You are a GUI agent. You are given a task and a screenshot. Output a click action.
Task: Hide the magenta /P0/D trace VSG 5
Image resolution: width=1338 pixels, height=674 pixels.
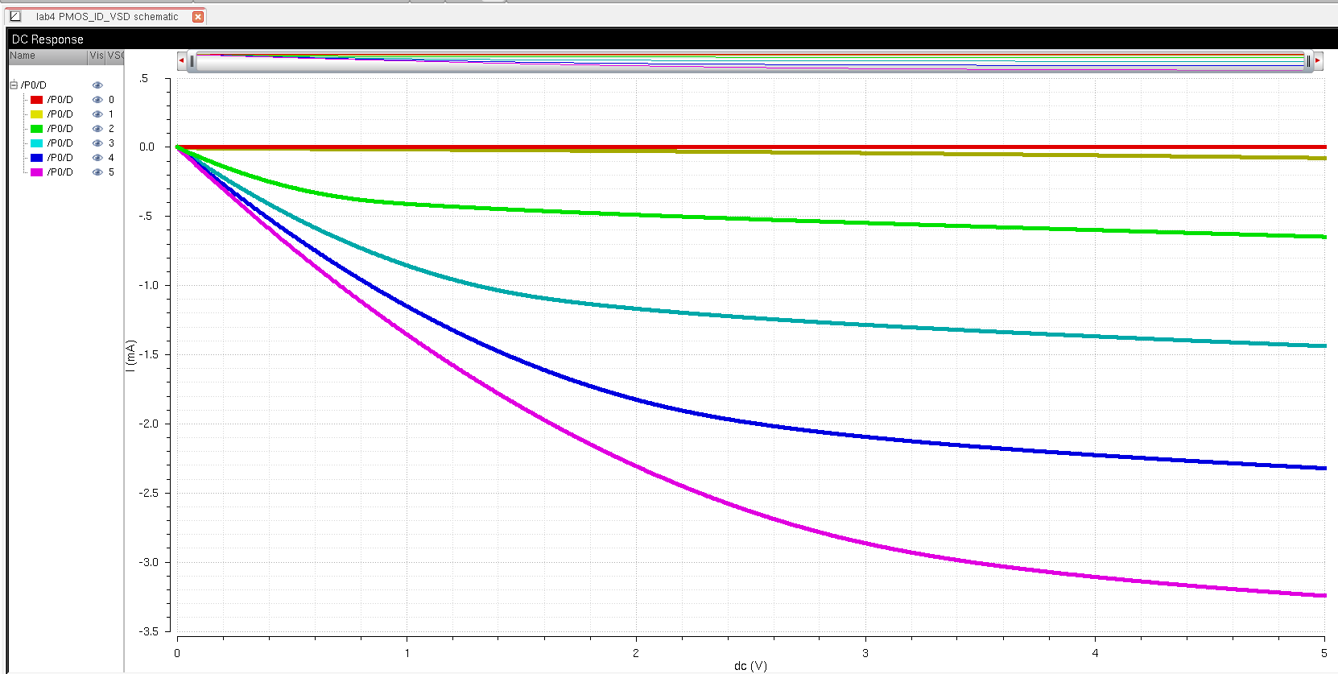(97, 172)
